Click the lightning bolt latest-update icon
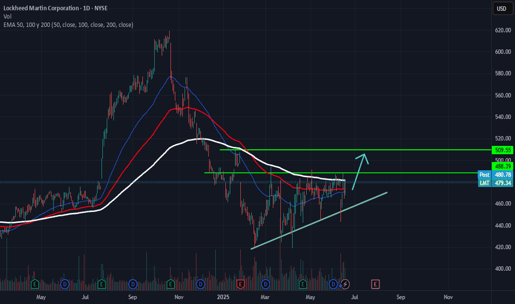Screen dimensions: 515x304 point(345,284)
